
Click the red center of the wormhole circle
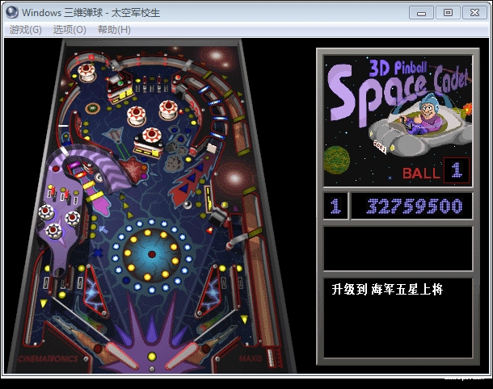pos(152,253)
